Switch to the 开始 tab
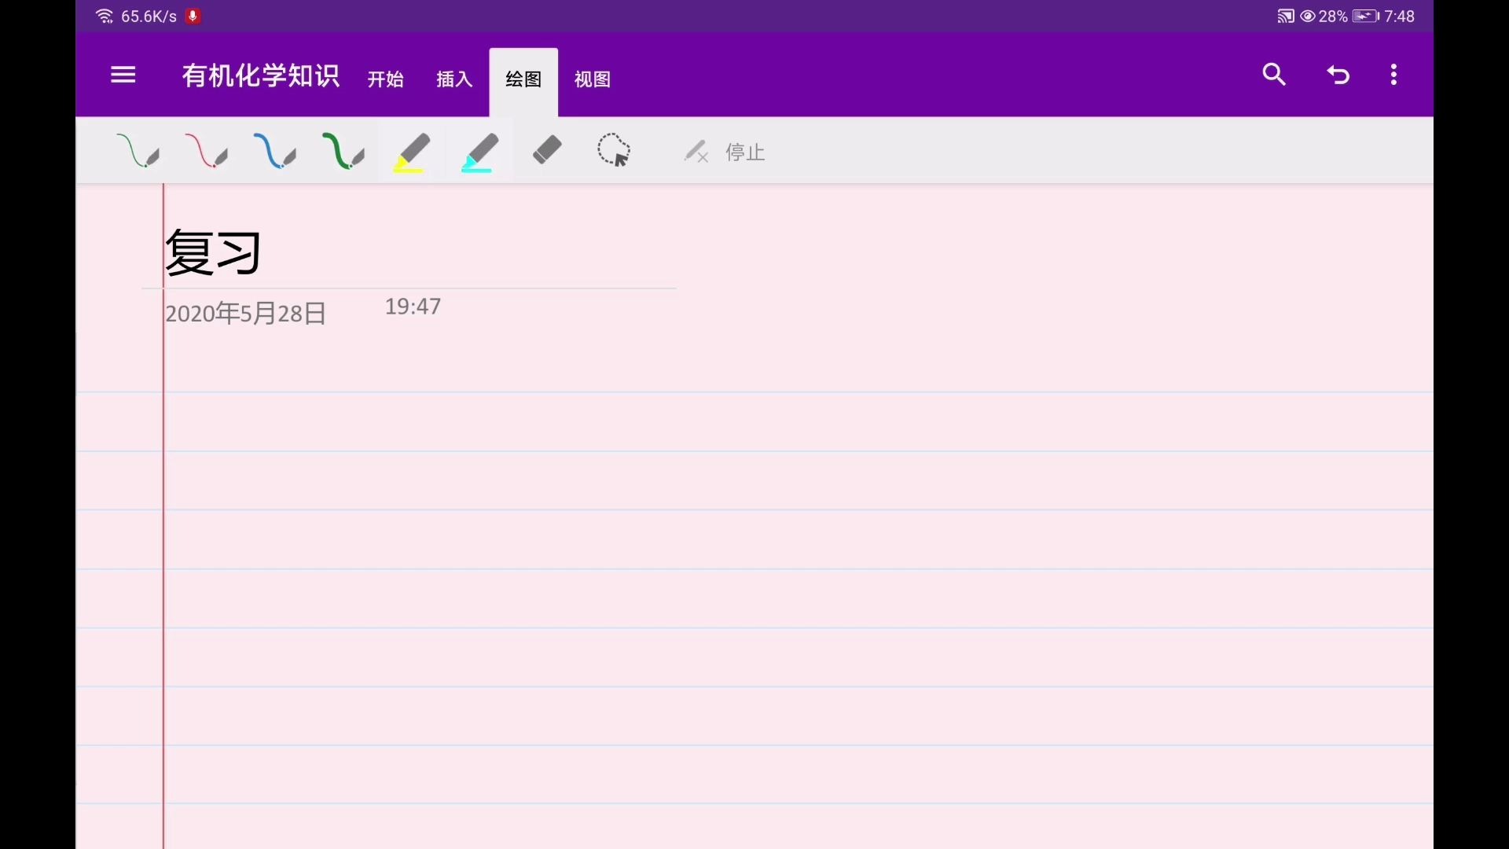Viewport: 1509px width, 849px height. (x=386, y=79)
